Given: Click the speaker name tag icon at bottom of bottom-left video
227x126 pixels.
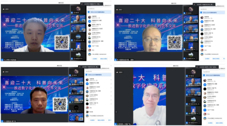Looking at the screenshot, I should tap(2, 121).
